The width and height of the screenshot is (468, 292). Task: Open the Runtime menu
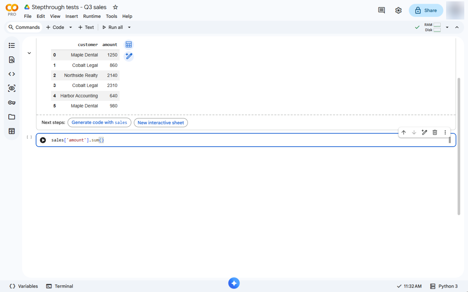click(x=92, y=16)
